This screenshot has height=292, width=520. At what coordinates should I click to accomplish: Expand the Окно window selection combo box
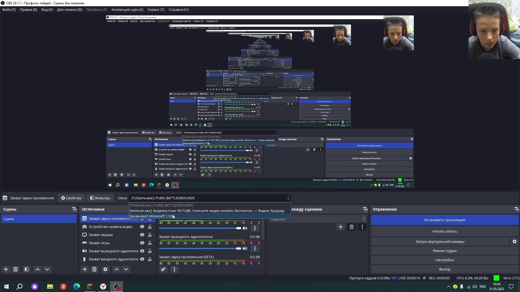(209, 198)
